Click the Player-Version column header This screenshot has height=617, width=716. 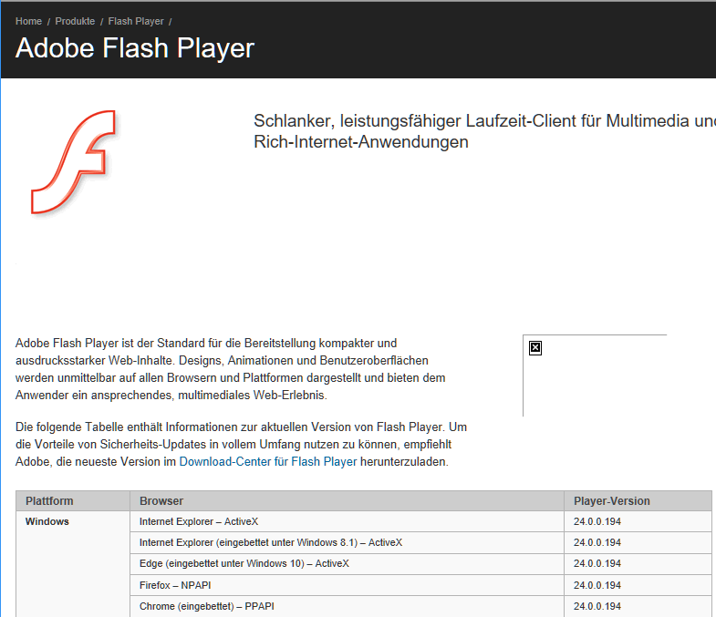click(638, 500)
